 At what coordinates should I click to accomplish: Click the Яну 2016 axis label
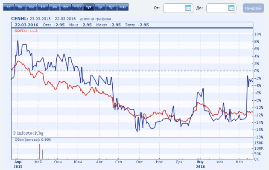[x=200, y=164]
